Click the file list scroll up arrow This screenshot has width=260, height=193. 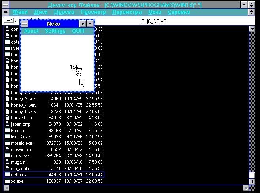(252, 28)
